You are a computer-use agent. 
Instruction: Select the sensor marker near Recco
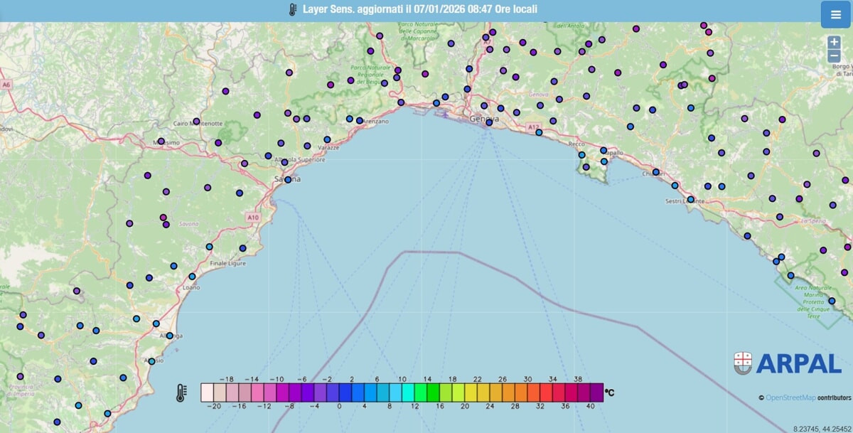[x=582, y=155]
